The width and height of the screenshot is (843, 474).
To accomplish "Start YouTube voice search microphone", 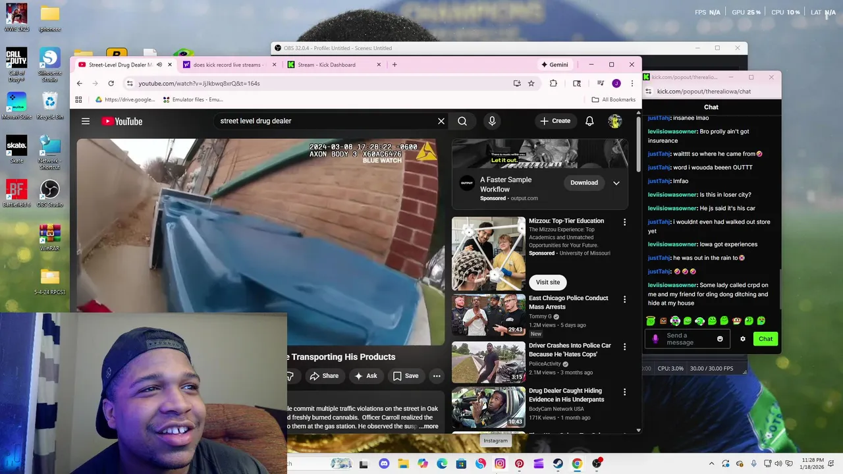I will click(x=492, y=121).
